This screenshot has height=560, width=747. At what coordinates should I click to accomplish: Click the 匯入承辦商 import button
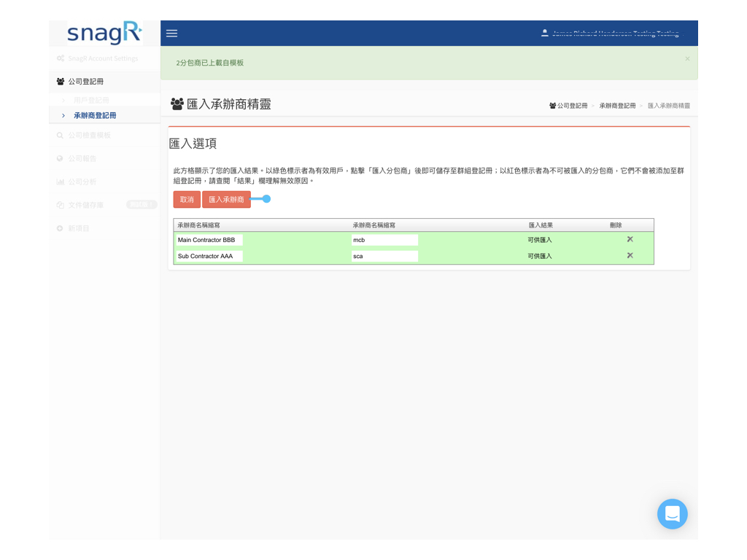(x=226, y=200)
